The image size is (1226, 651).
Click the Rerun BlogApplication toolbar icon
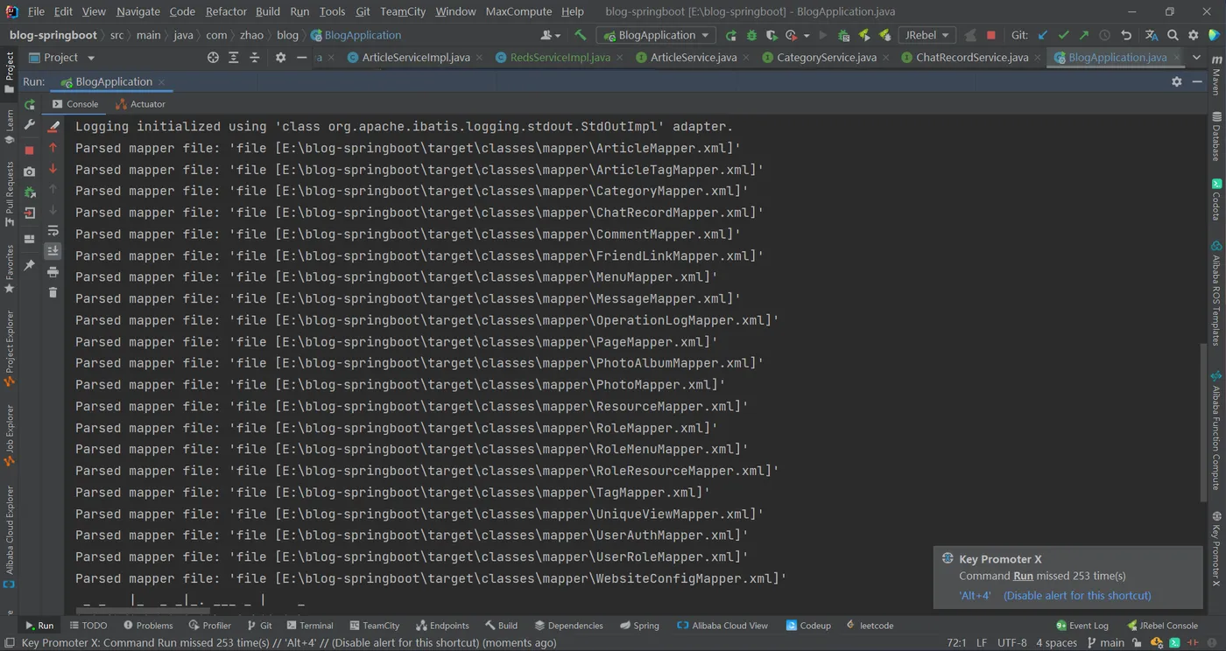pos(731,35)
